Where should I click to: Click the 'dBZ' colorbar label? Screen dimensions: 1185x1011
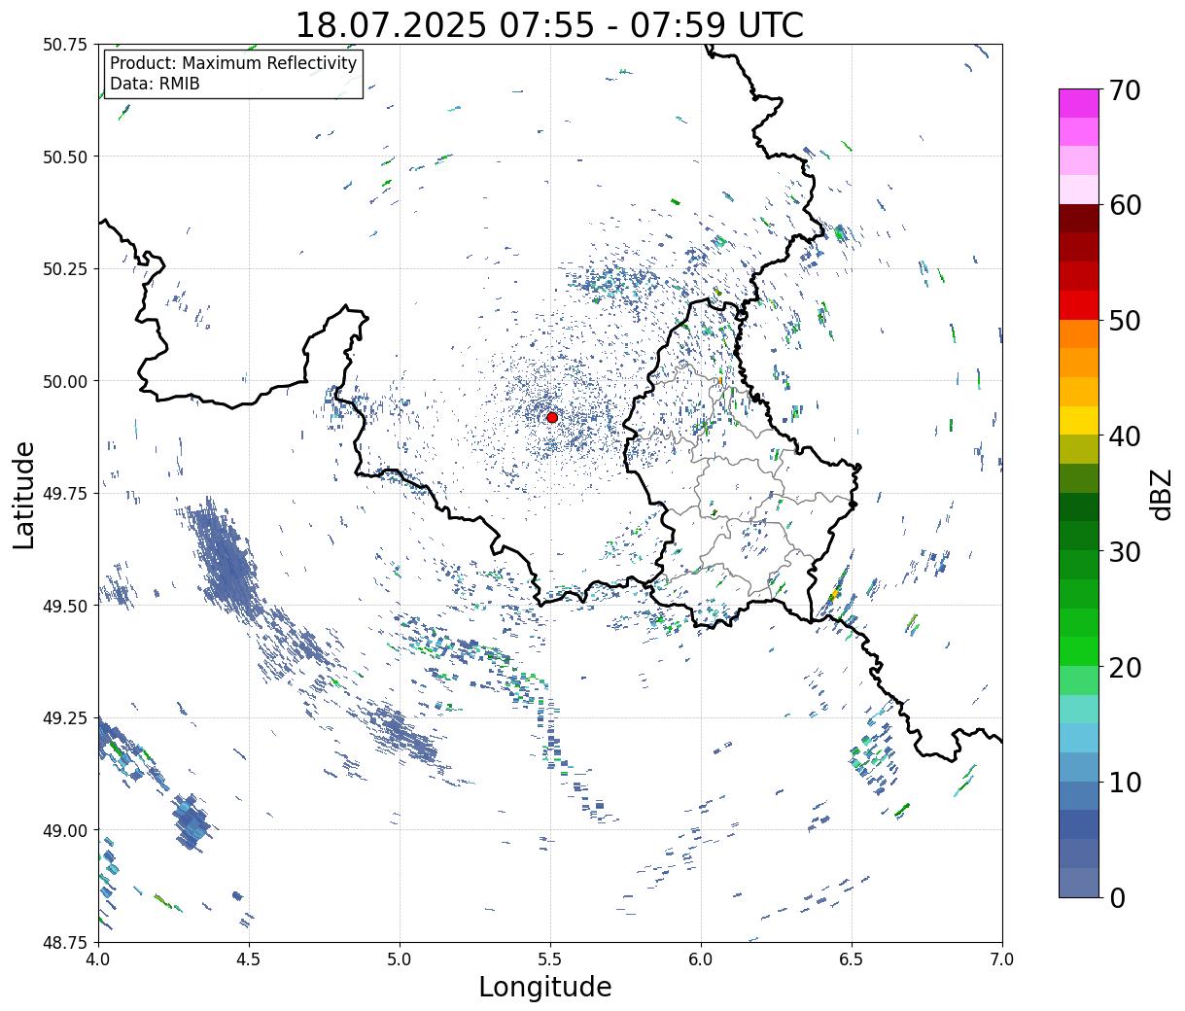(x=1161, y=494)
